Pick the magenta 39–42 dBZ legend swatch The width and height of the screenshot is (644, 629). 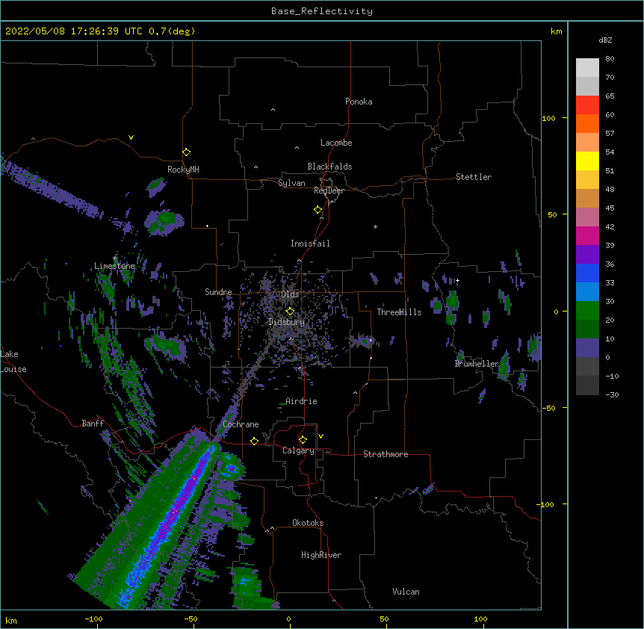click(587, 235)
